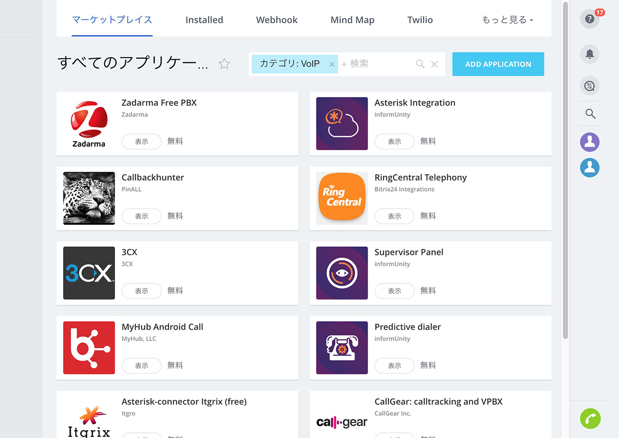Screen dimensions: 619x438
Task: Click 表示 for Callbackhunter
Action: coord(141,216)
